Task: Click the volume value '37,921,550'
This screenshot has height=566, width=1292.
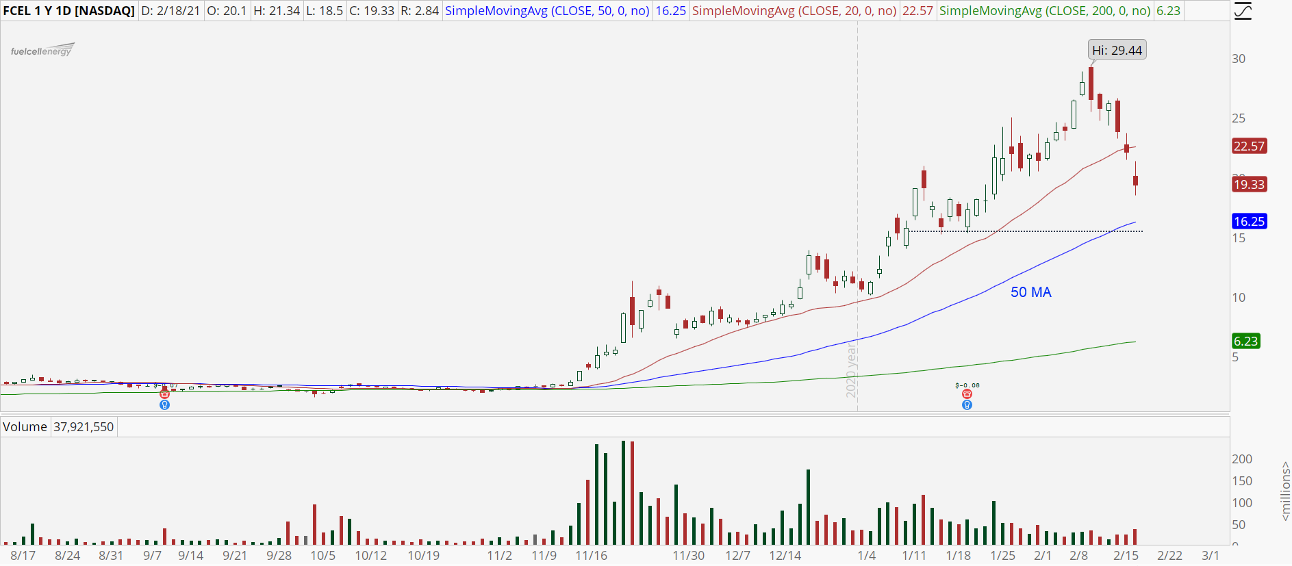Action: pos(84,427)
